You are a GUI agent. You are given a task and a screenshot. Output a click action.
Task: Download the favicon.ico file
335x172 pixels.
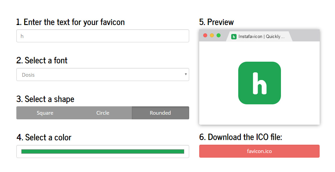259,151
